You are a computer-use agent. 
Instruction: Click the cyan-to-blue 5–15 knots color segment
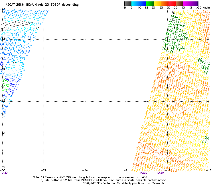pos(139,3)
